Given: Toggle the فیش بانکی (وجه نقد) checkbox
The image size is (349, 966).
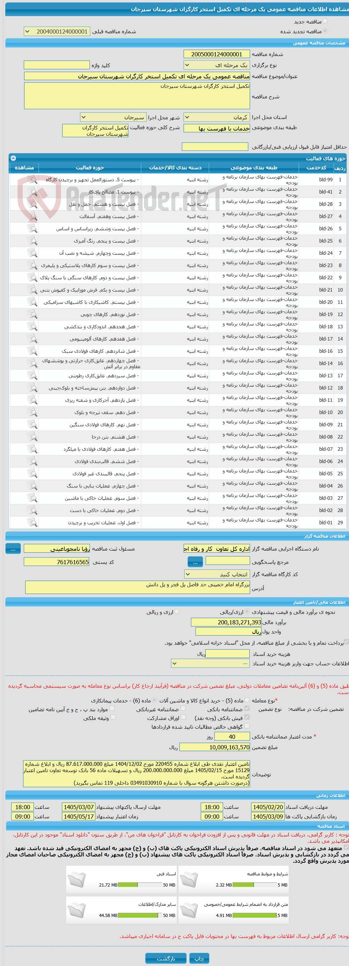Looking at the screenshot, I should point(247,717).
